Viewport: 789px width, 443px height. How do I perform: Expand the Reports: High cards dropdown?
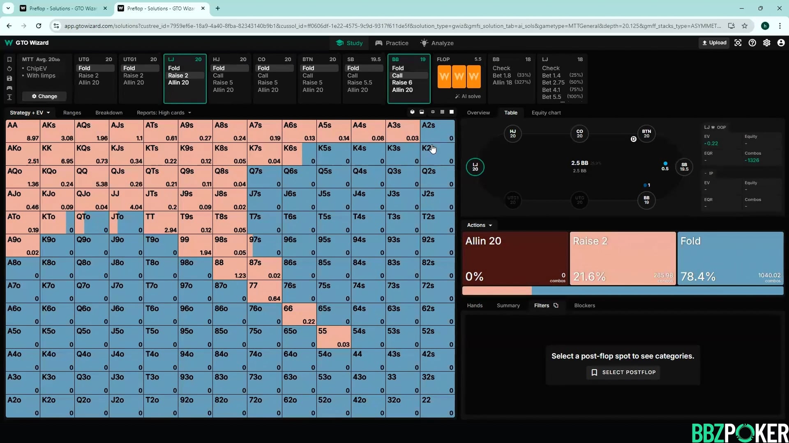tap(164, 112)
